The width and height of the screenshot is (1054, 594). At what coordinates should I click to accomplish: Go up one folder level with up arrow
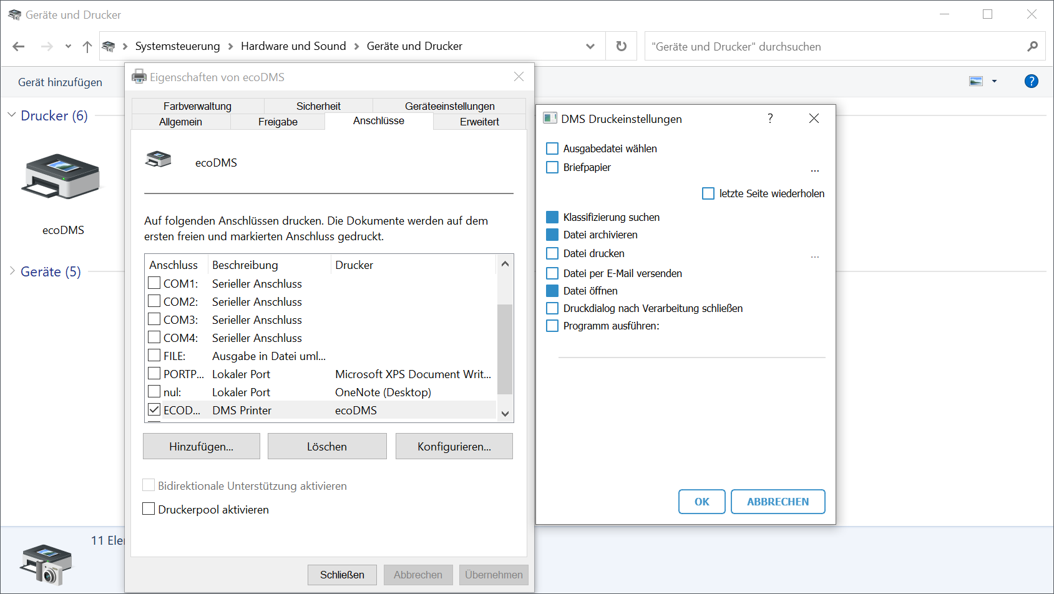tap(87, 46)
